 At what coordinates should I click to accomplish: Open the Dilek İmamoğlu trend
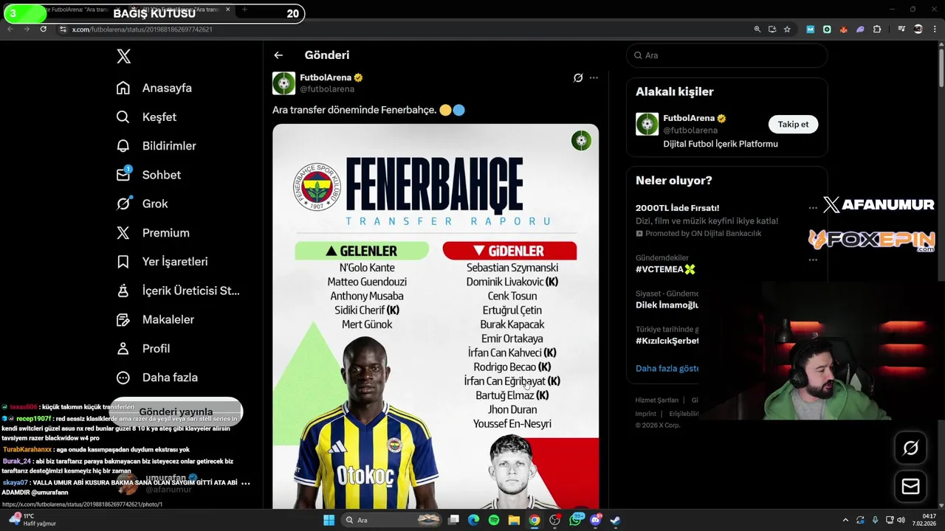[667, 305]
